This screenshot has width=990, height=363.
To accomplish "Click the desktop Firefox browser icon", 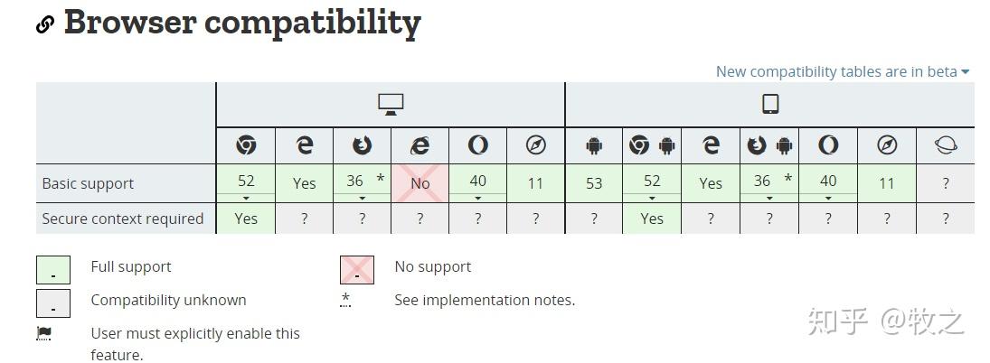I will (x=362, y=145).
